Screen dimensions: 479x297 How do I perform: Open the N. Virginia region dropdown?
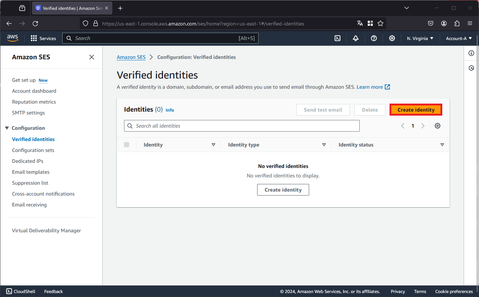pyautogui.click(x=420, y=38)
